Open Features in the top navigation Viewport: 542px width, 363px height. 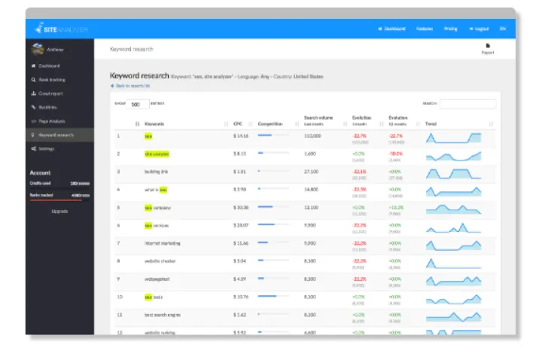(425, 29)
